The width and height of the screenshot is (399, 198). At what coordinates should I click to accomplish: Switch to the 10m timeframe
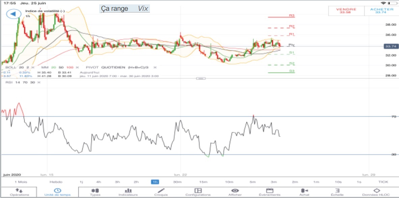229,182
